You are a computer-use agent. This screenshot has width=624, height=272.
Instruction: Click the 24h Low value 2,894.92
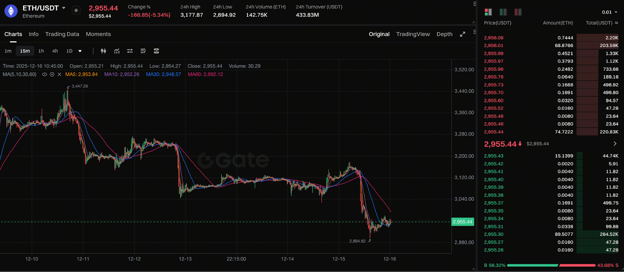(x=224, y=15)
